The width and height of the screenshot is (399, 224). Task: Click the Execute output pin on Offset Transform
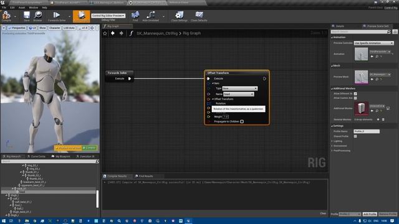coord(264,79)
